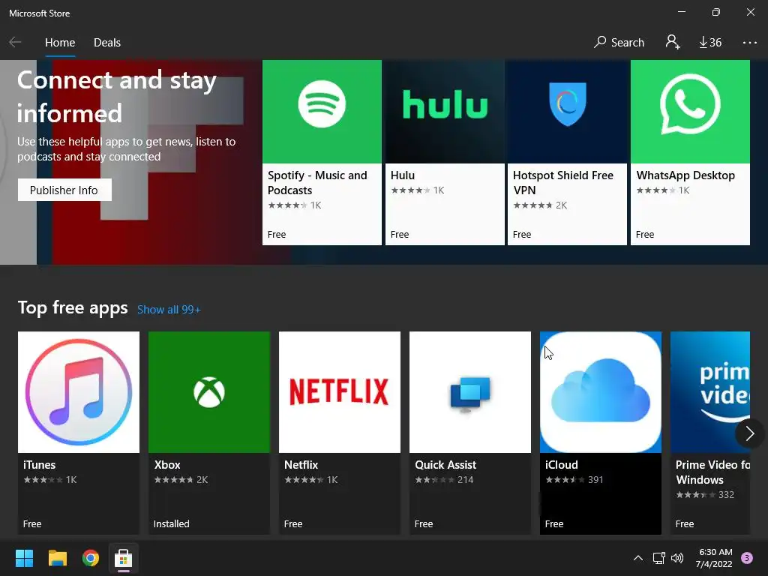The width and height of the screenshot is (768, 576).
Task: Open the clock showing 6:30 AM
Action: [x=714, y=558]
